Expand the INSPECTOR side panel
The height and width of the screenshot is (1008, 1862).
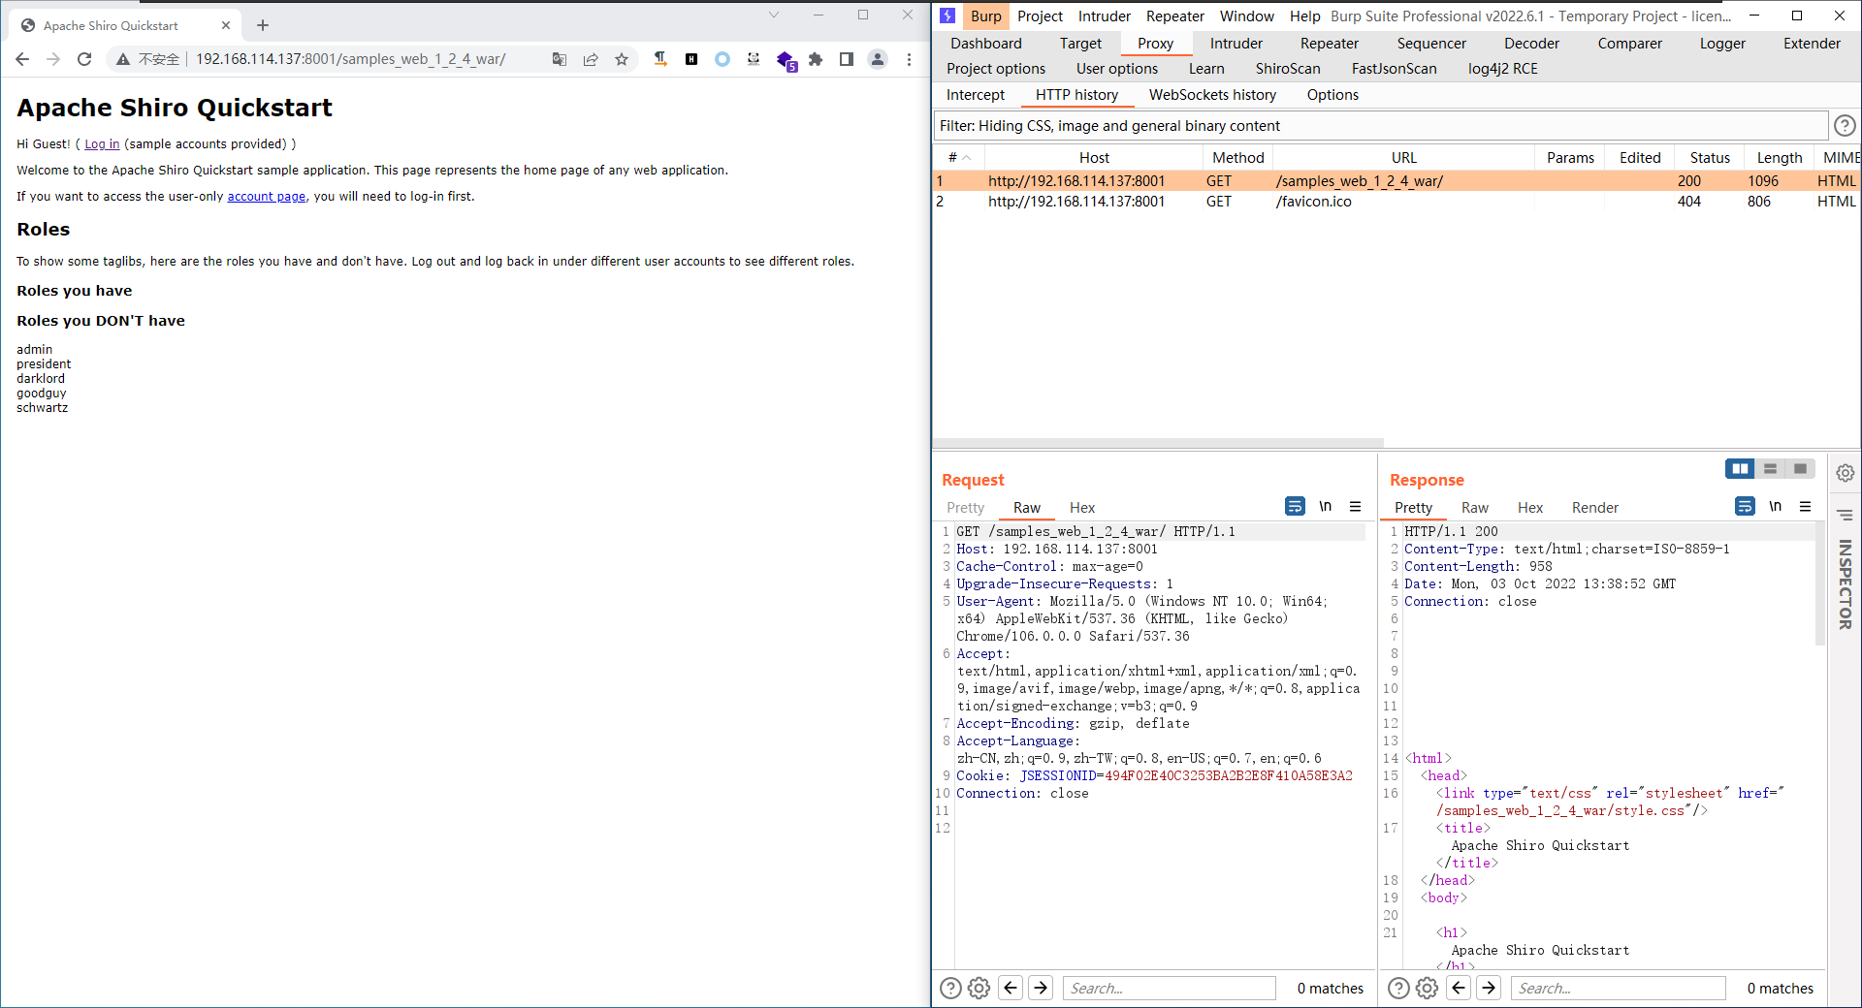1845,583
